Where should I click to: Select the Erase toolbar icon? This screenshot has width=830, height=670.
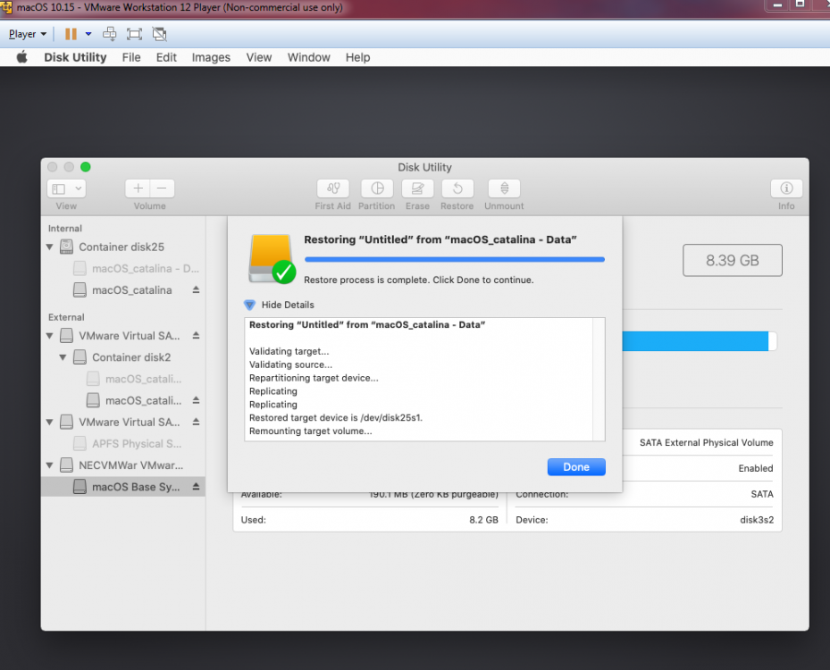tap(417, 188)
